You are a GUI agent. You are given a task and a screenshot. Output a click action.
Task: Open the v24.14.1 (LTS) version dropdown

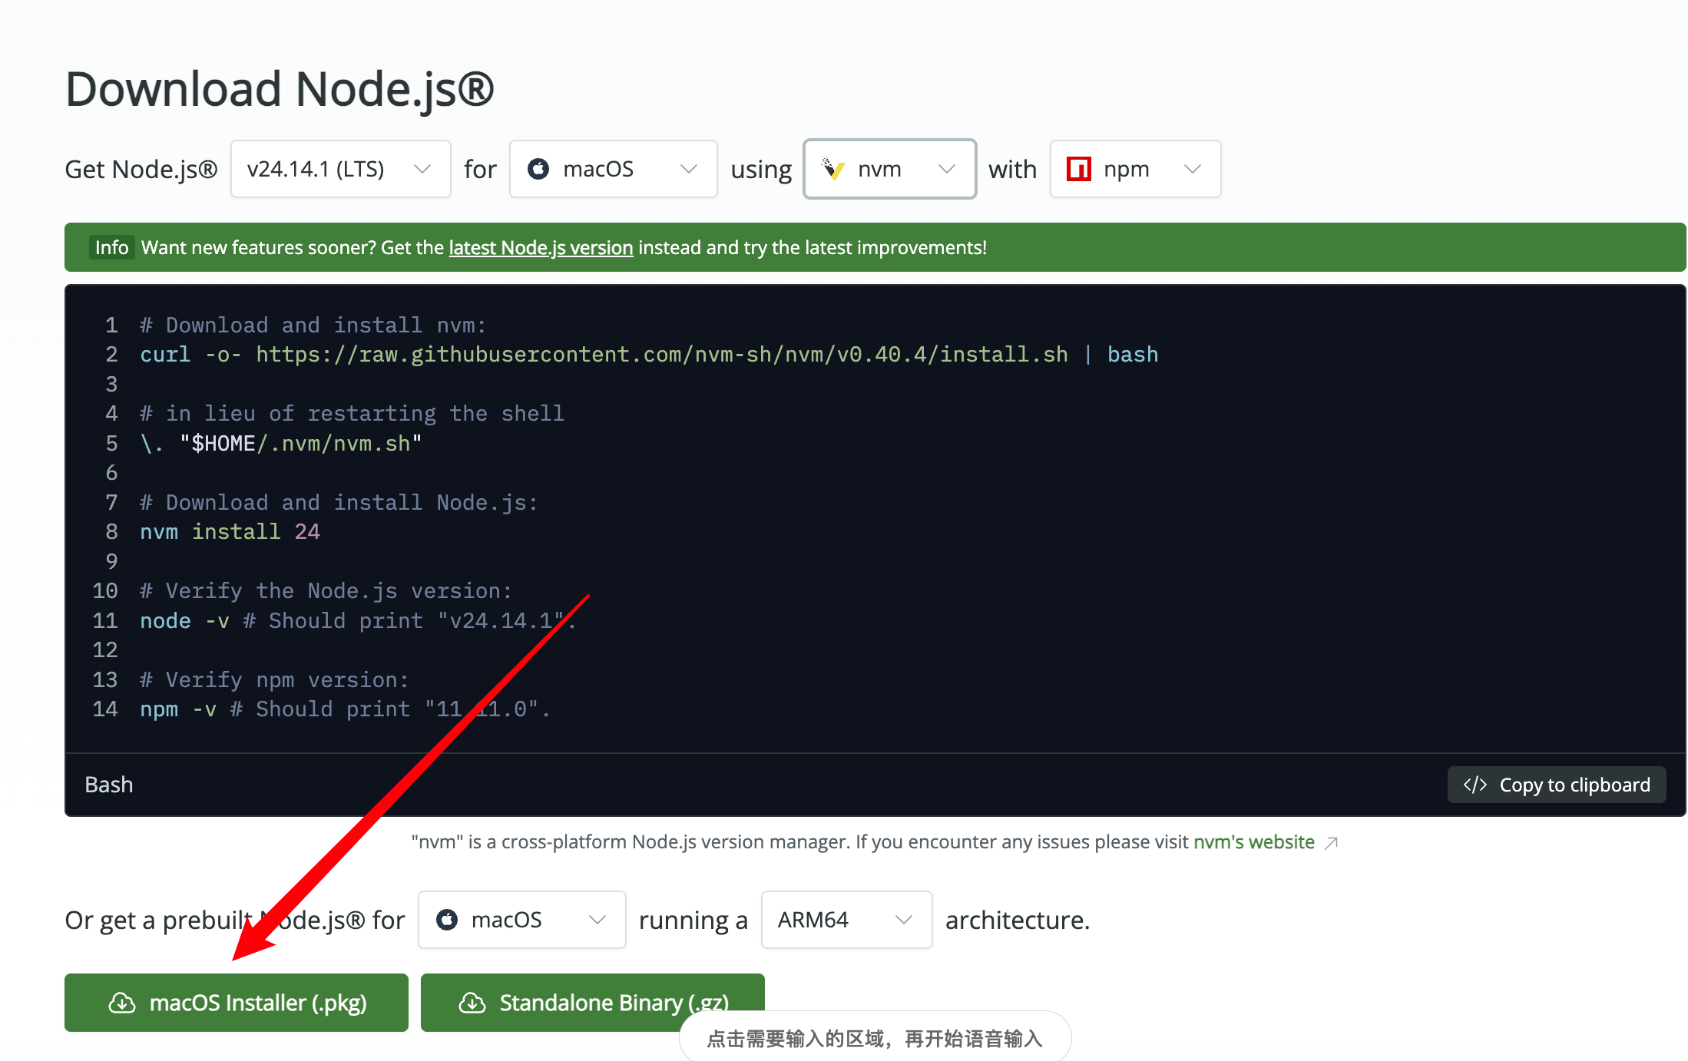(340, 169)
